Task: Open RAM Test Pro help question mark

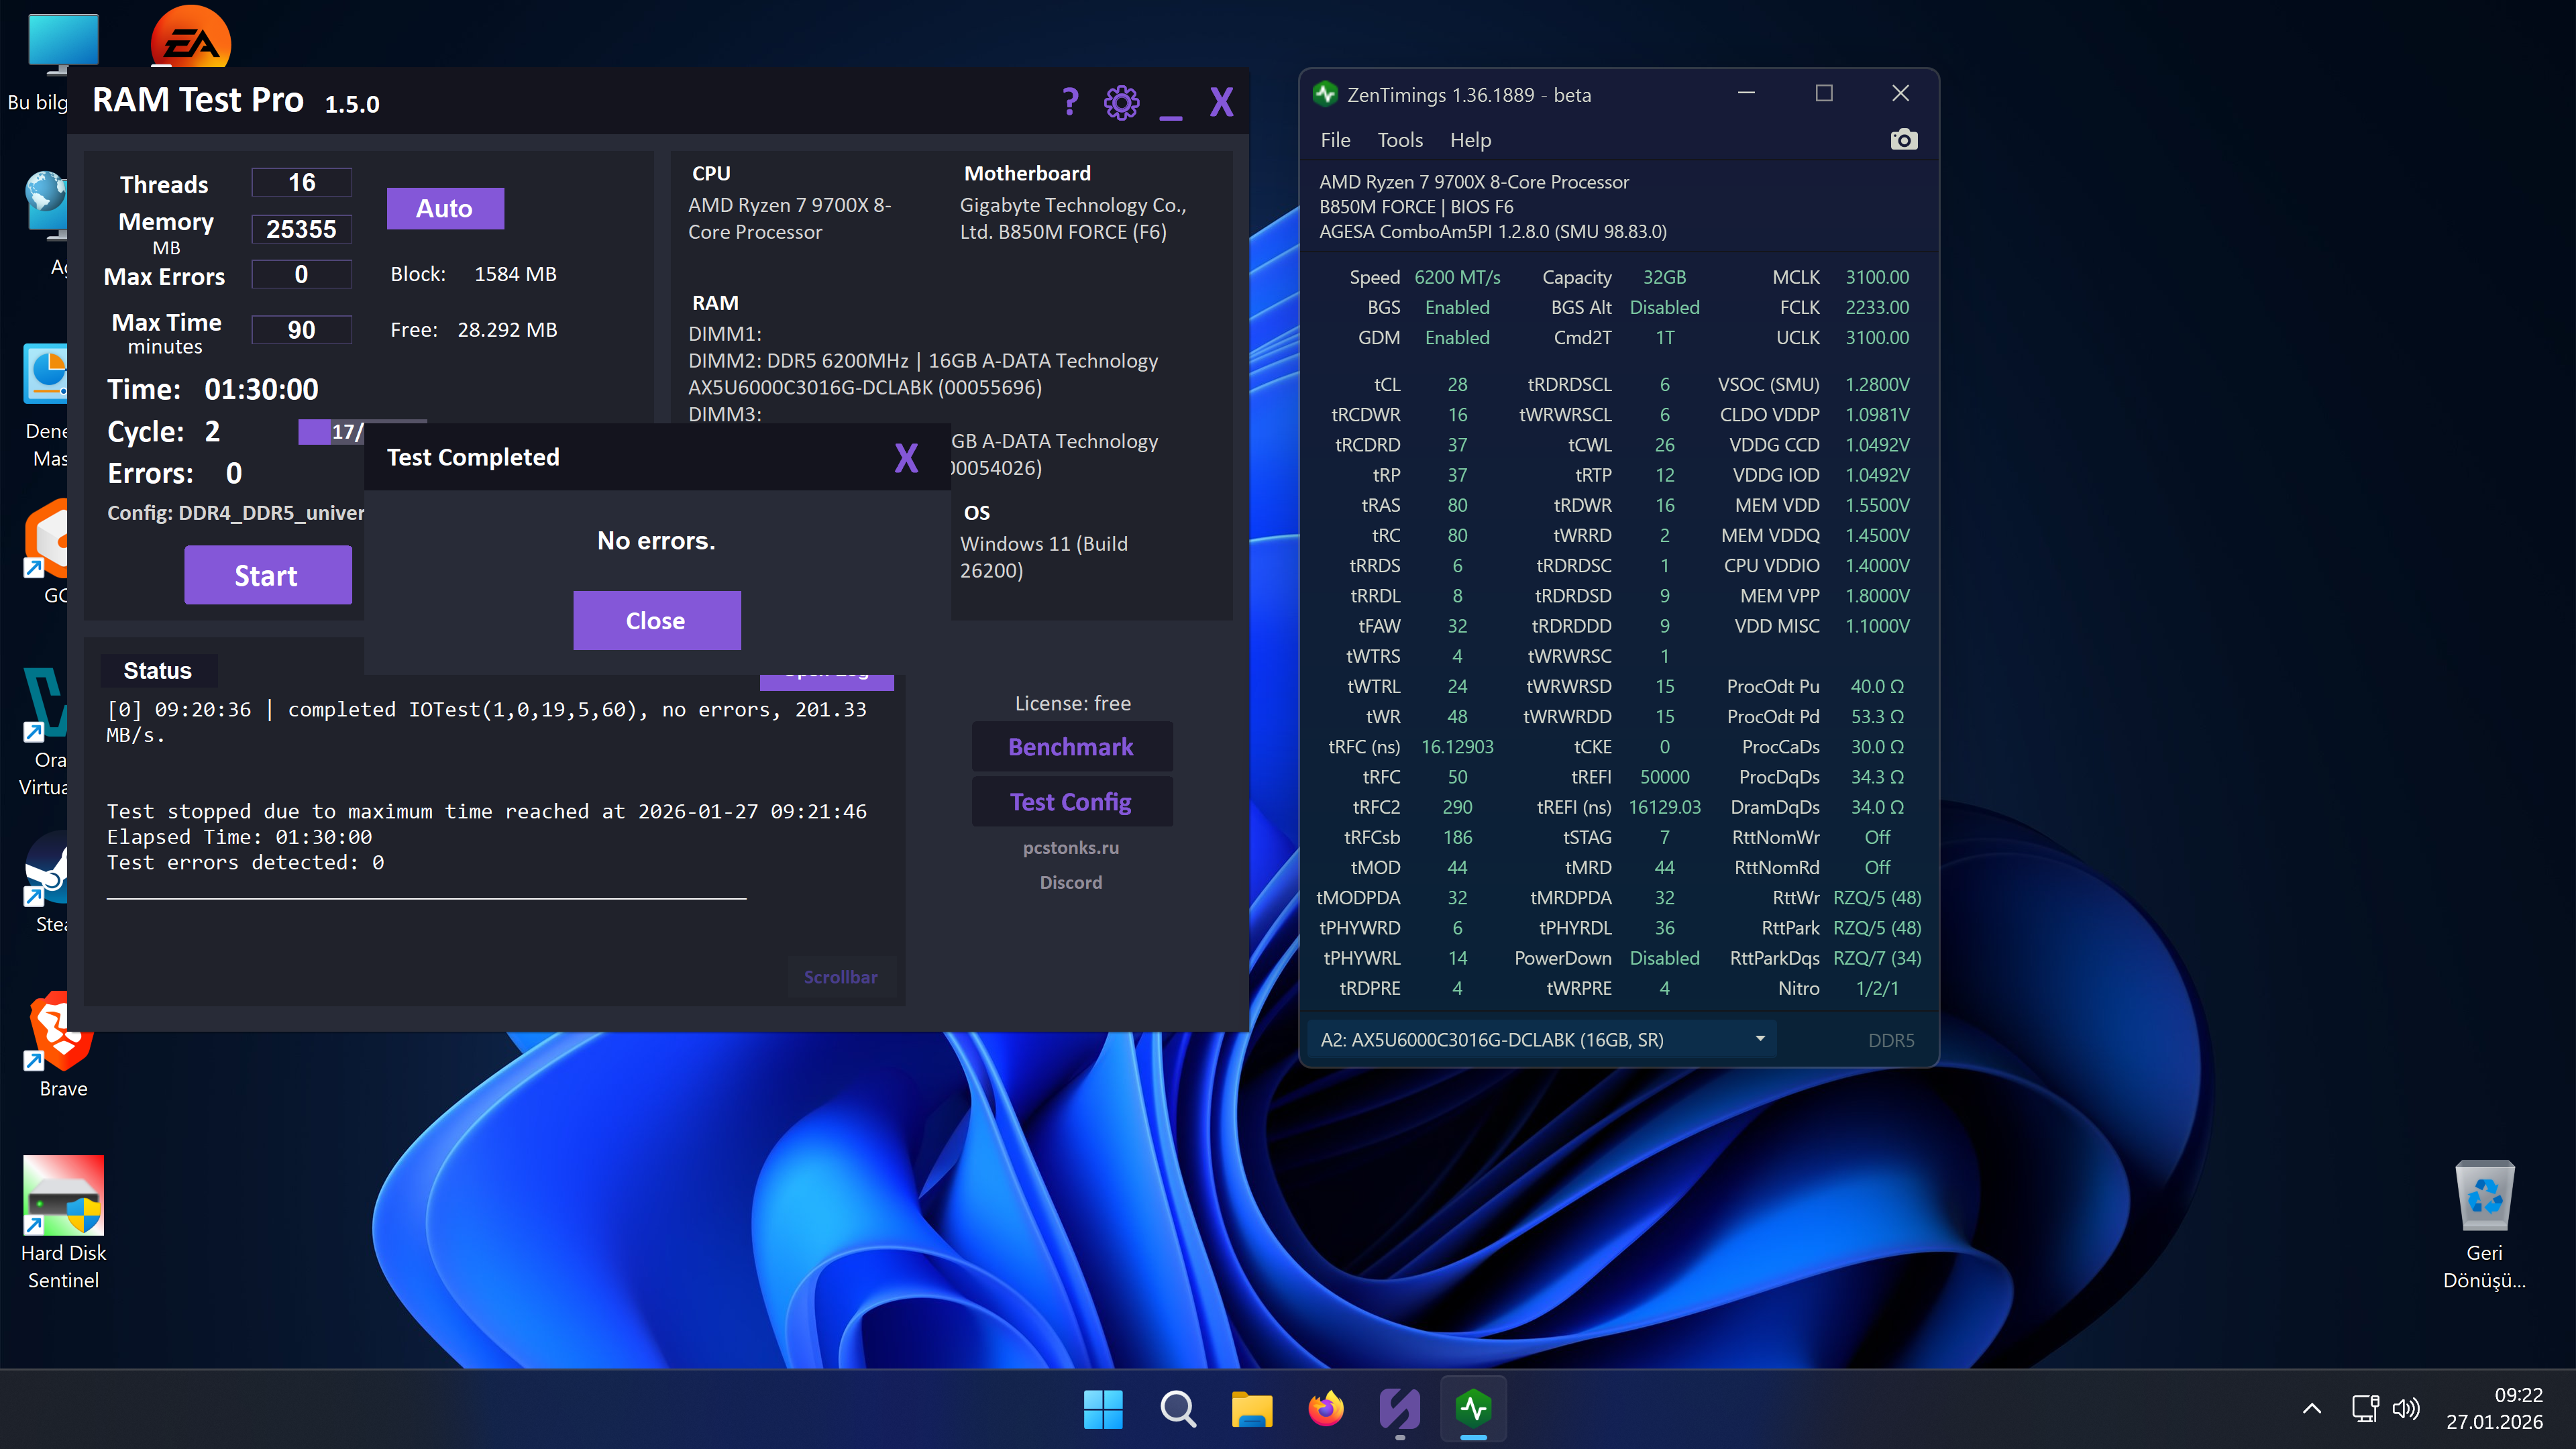Action: (1070, 102)
